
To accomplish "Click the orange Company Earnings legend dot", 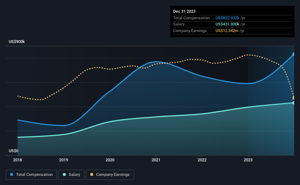I will [x=92, y=174].
